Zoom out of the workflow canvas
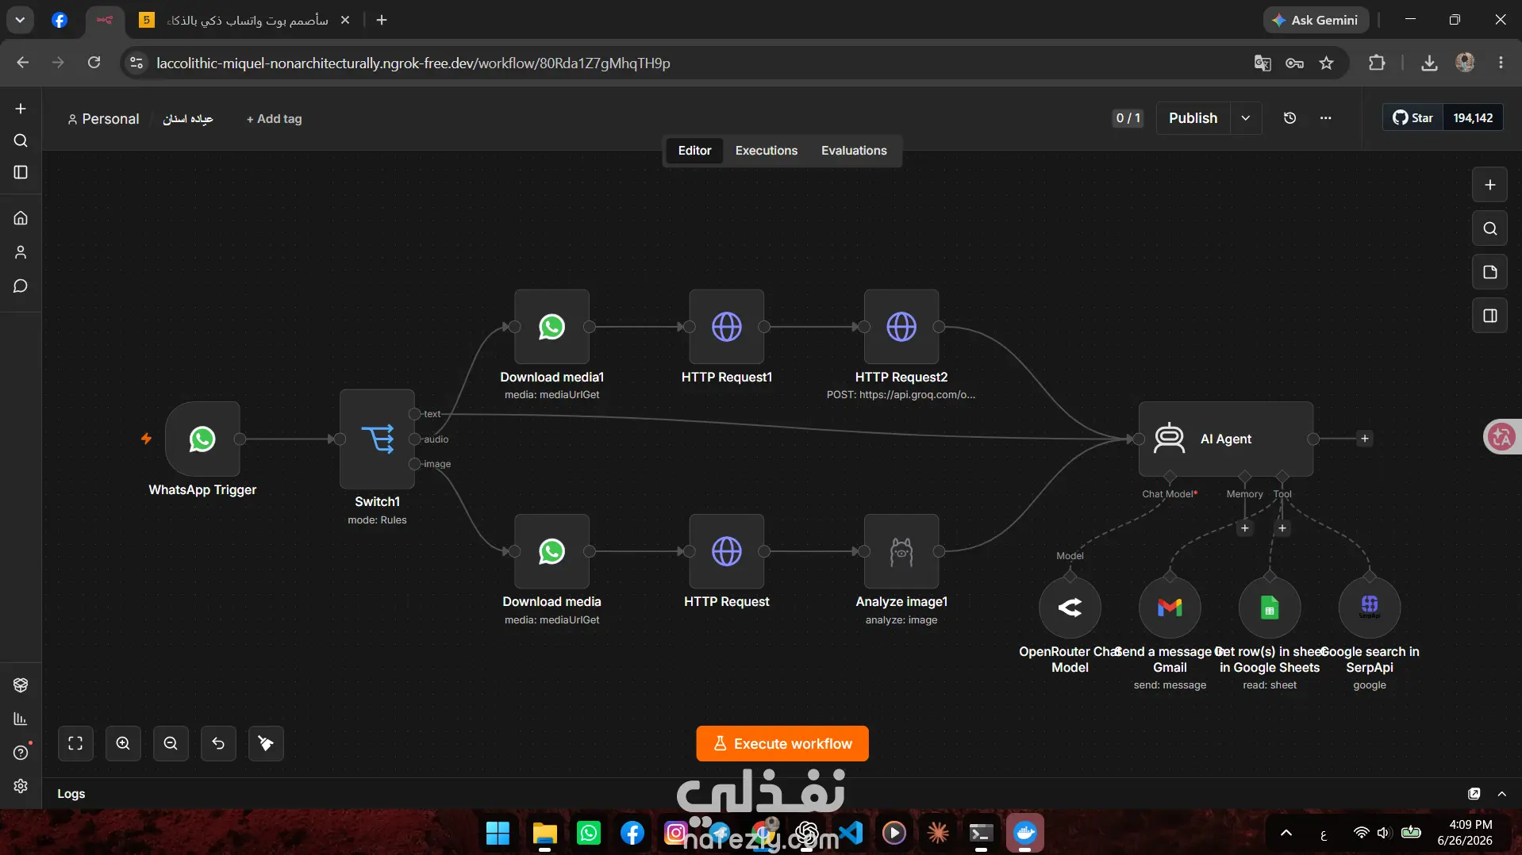 pos(171,743)
